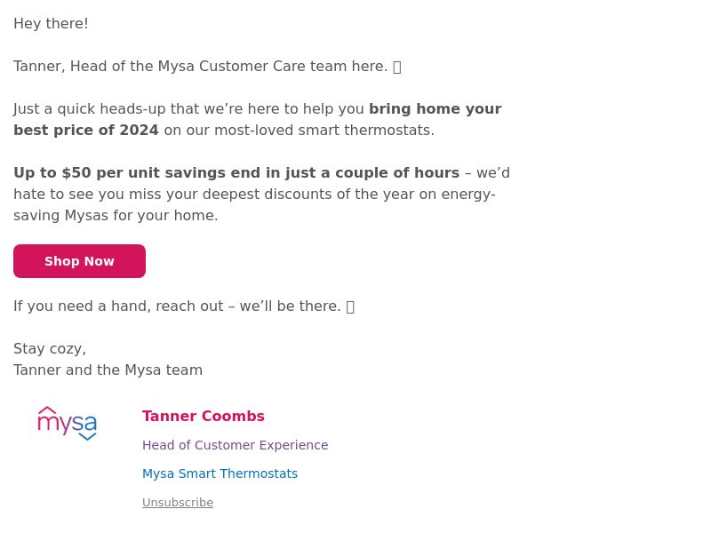Click the roof icon atop Mysa logo
Viewport: 711px width, 533px height.
coord(47,410)
